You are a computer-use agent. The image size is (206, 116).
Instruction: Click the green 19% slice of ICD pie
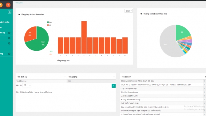(182, 32)
